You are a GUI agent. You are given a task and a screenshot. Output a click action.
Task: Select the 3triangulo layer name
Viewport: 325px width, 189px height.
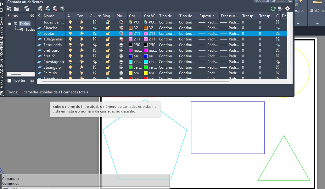(52, 67)
